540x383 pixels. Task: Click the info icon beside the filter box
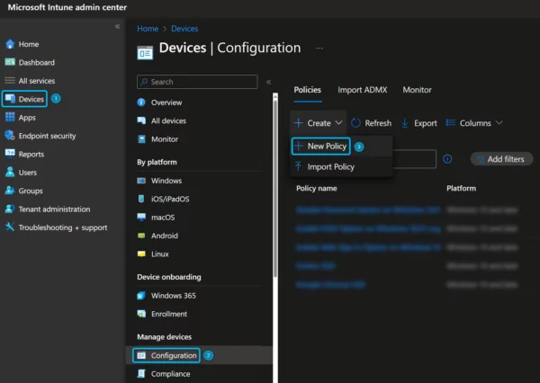click(x=447, y=159)
